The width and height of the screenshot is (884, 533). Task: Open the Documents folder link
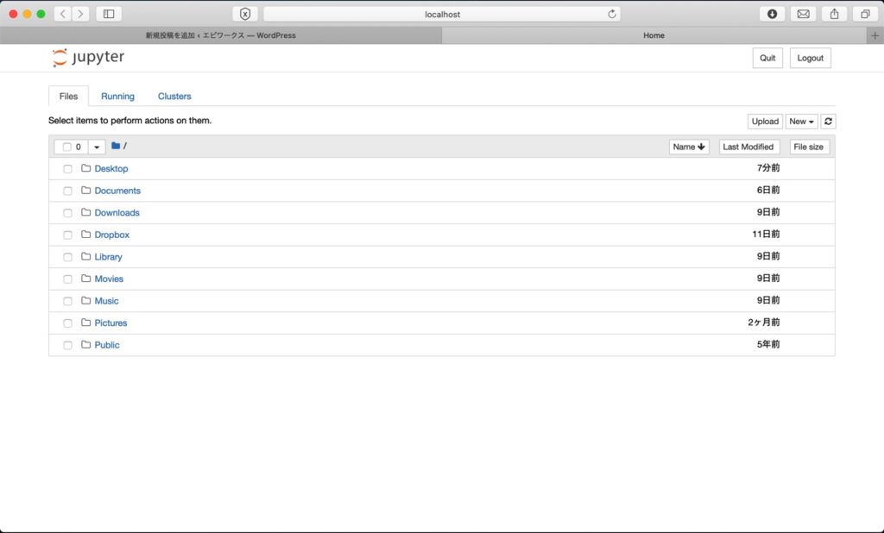(x=117, y=191)
